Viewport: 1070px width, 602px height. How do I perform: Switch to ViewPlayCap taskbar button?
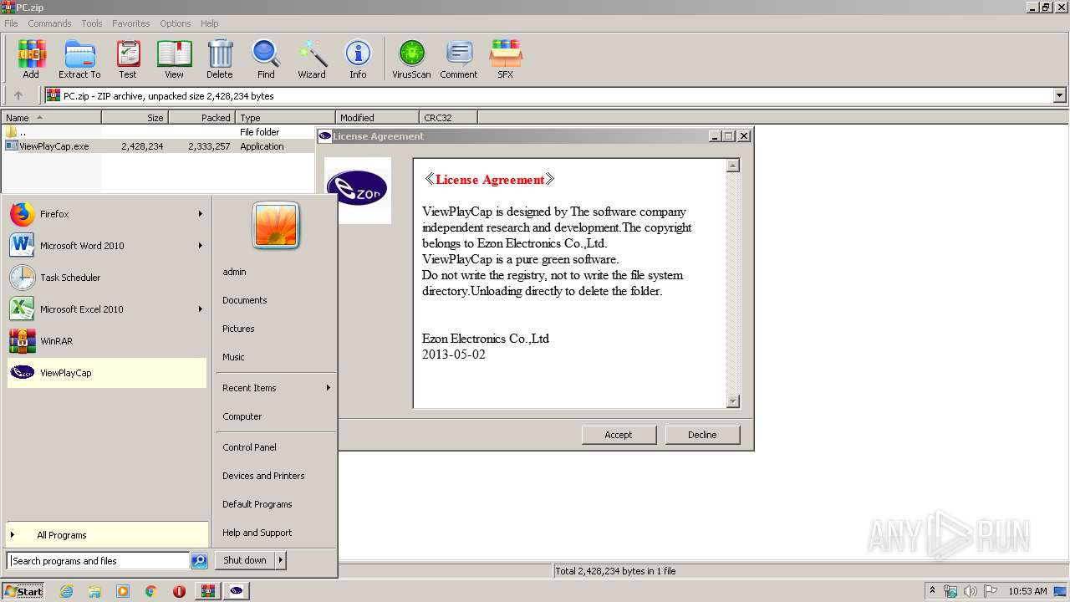click(x=237, y=591)
